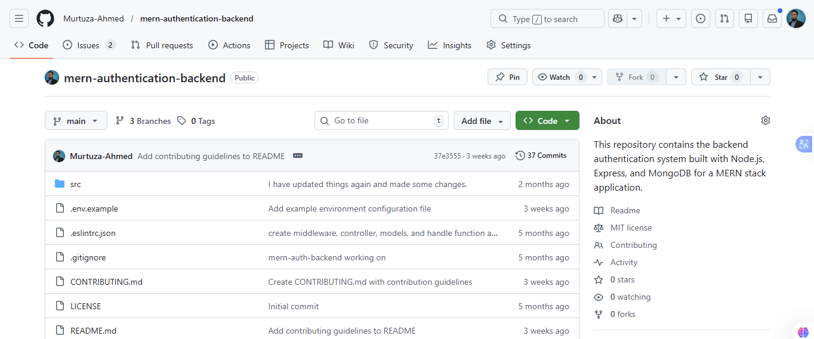Open the issues inbox icon in header
The width and height of the screenshot is (814, 339).
(701, 18)
